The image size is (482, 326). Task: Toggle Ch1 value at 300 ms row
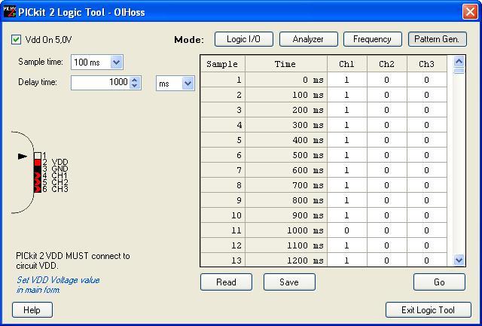[346, 125]
